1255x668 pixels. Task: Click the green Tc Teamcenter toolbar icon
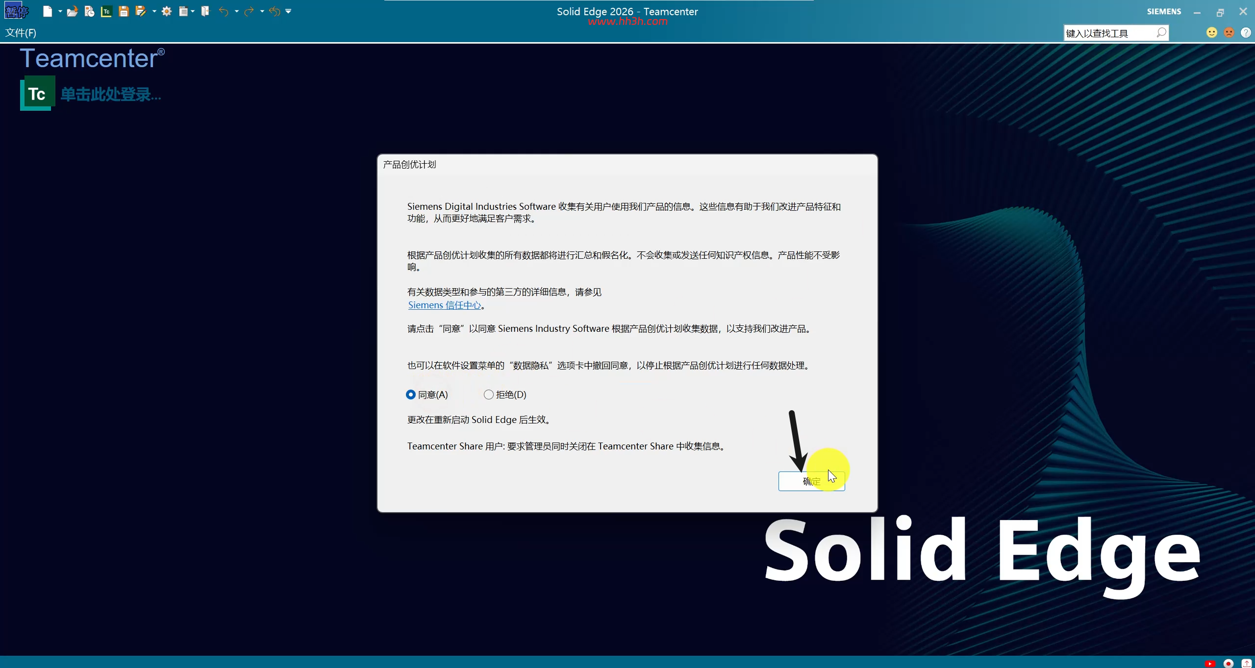tap(106, 11)
